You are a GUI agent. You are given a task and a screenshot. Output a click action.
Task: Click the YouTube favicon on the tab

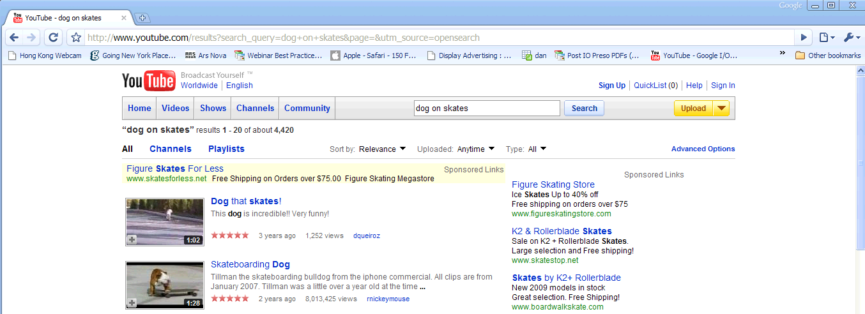18,18
